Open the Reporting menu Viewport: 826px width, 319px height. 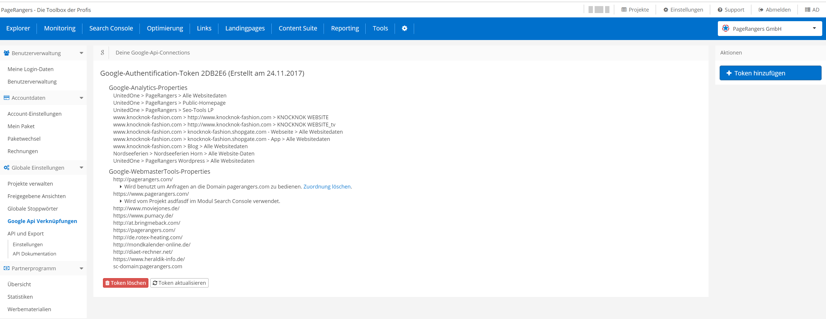coord(345,28)
